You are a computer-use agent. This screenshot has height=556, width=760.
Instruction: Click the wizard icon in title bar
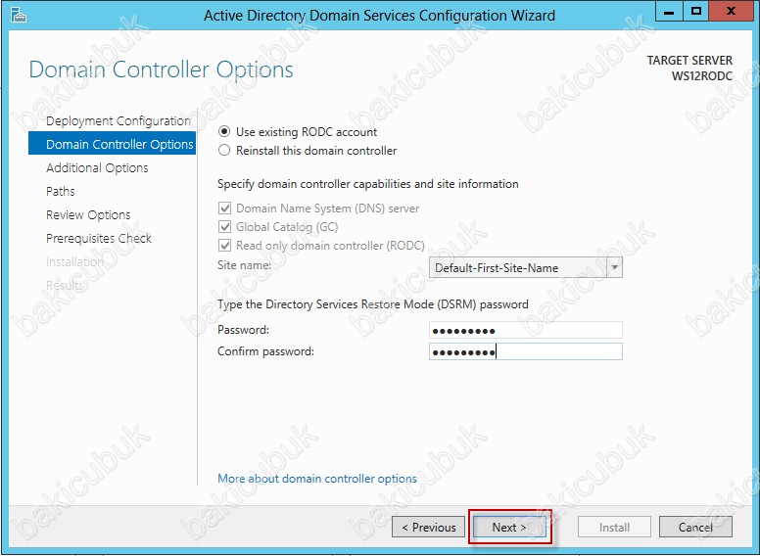19,15
